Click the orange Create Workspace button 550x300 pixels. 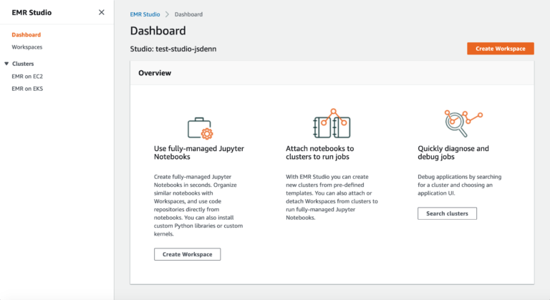coord(500,49)
